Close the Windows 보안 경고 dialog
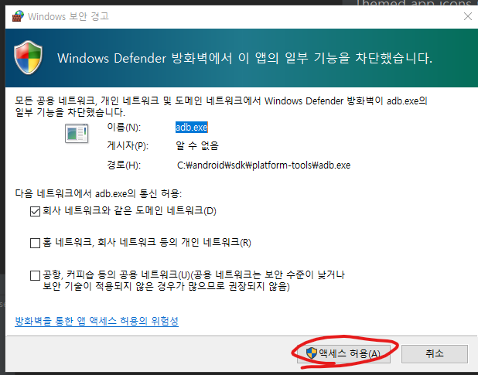Screen dimensions: 478x375 pos(468,16)
